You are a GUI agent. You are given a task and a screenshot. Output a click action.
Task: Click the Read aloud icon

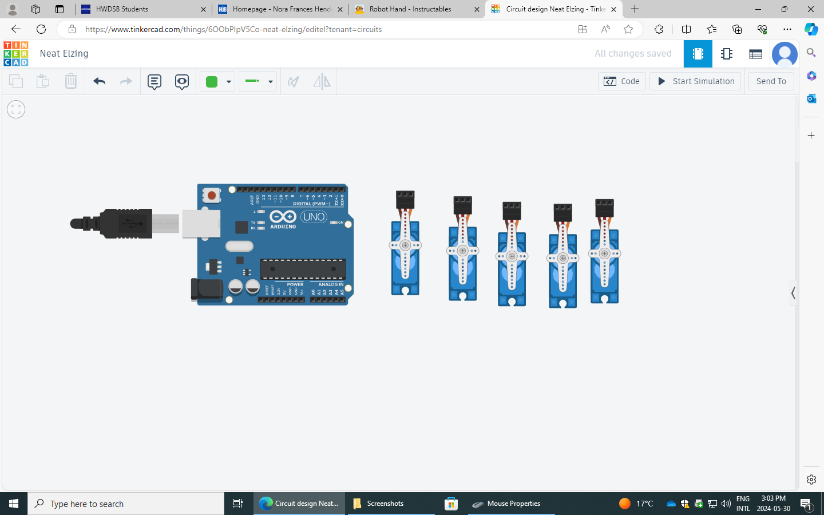click(x=605, y=29)
